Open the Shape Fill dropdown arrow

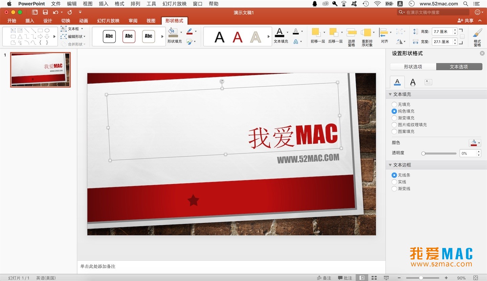point(181,32)
